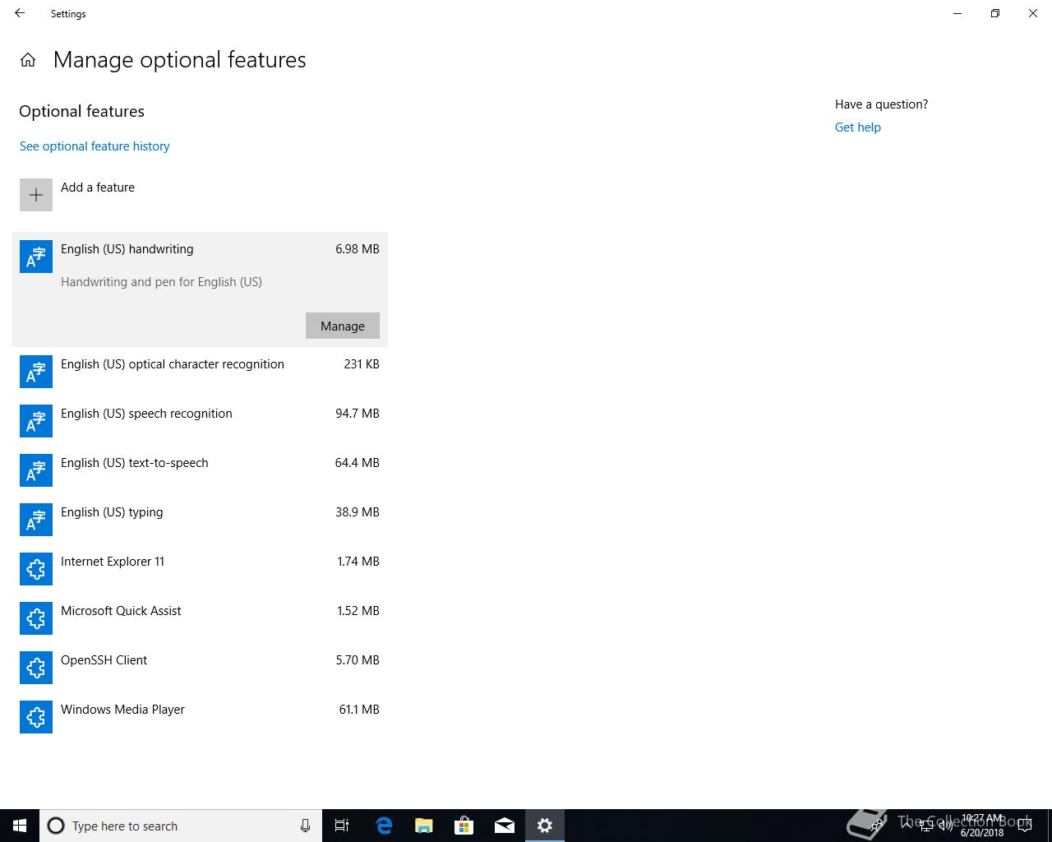This screenshot has width=1052, height=842.
Task: Open Microsoft Store from the taskbar
Action: 464,826
